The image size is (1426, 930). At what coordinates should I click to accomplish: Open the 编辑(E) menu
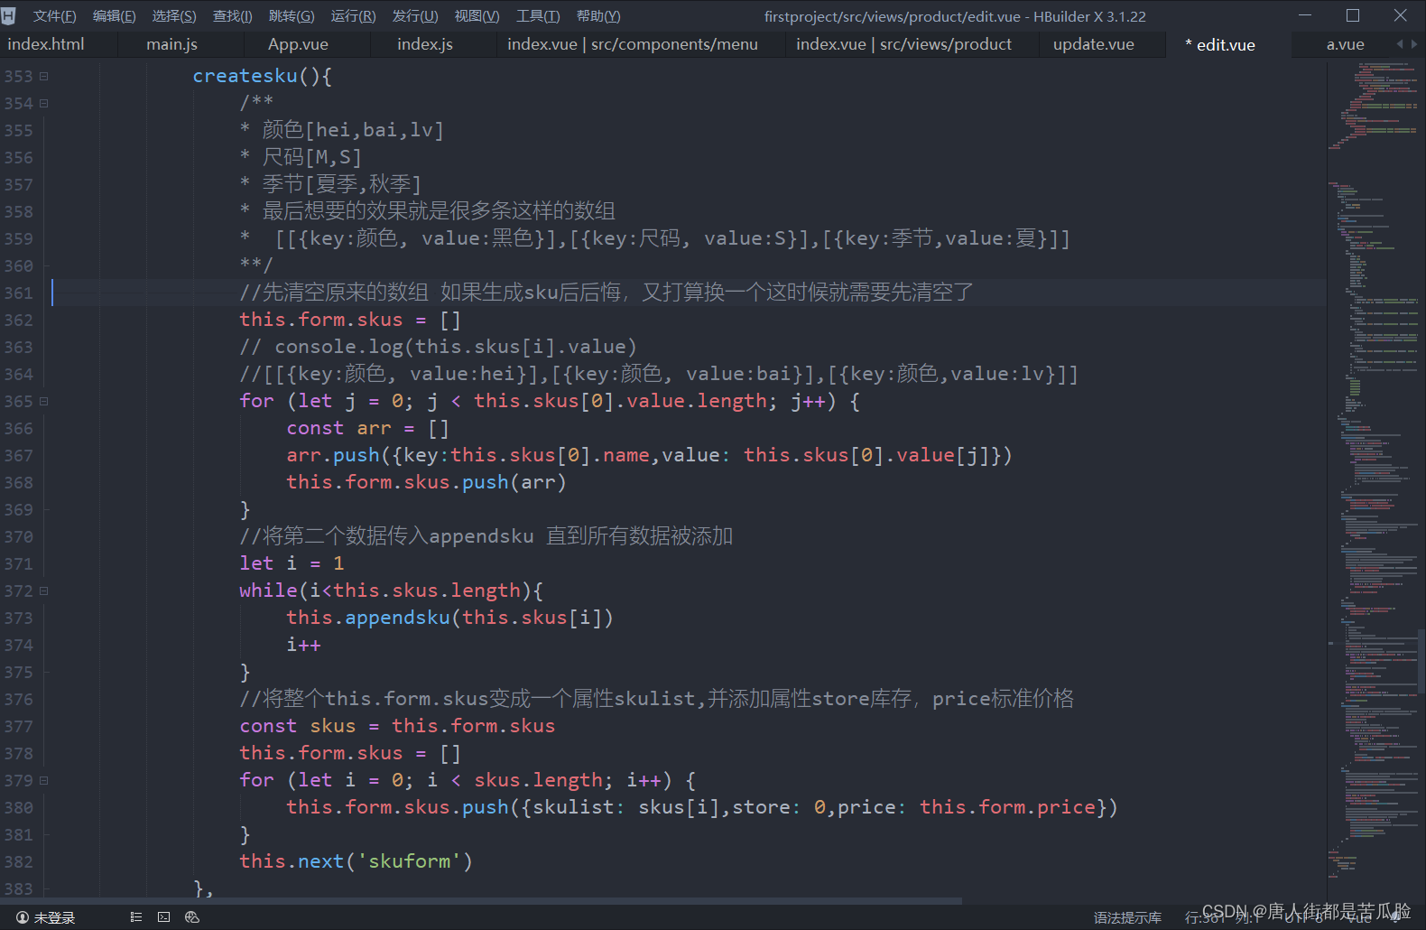pos(114,16)
